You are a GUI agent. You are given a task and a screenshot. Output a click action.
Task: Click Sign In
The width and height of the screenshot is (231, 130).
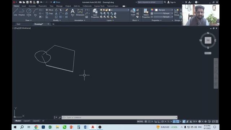172,2
